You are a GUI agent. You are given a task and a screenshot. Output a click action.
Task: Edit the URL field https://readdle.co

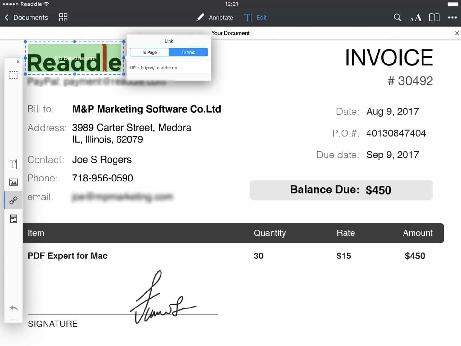[169, 68]
